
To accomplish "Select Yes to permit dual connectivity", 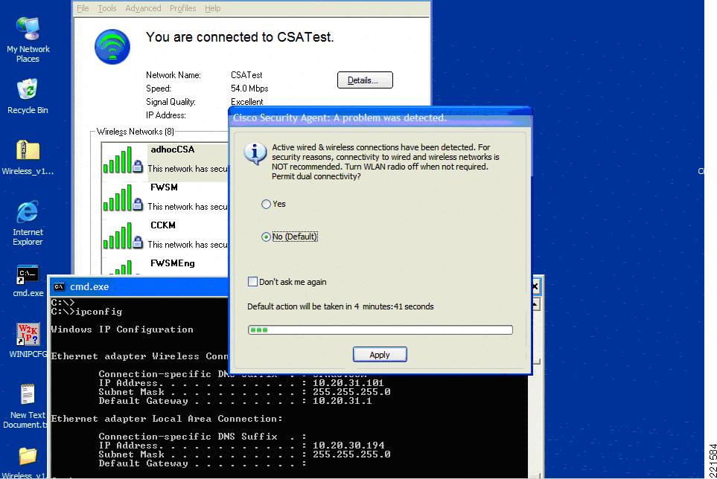I will pyautogui.click(x=266, y=204).
